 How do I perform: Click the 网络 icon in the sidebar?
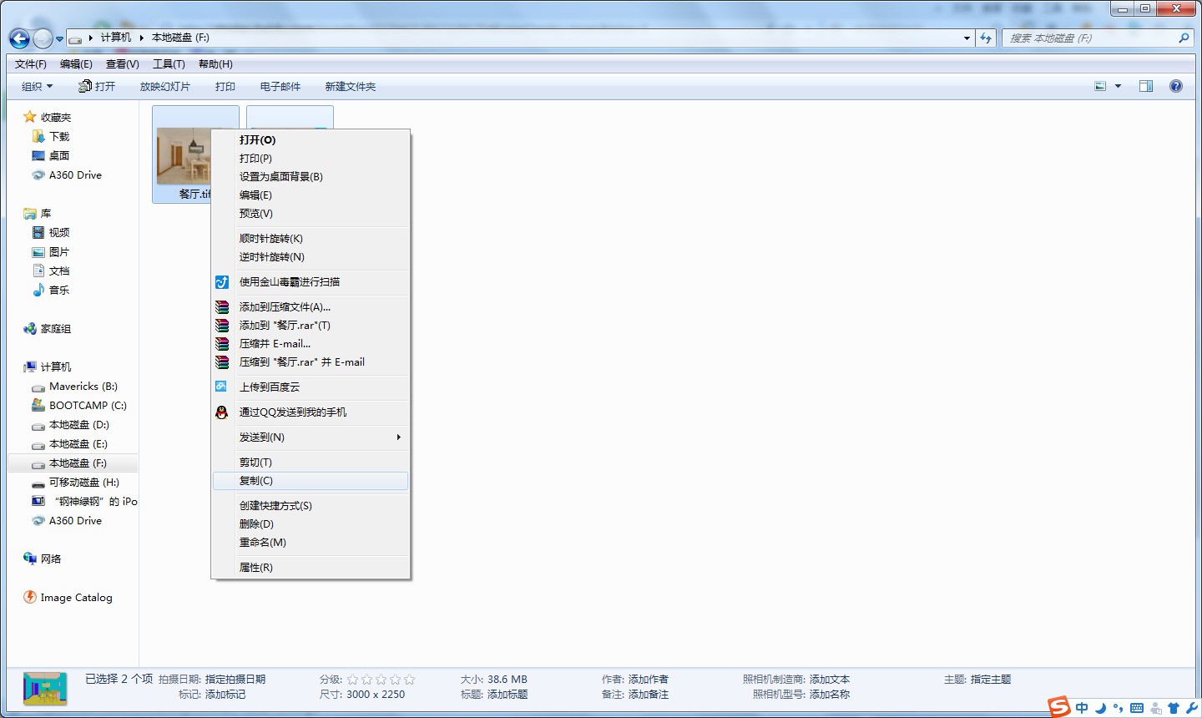click(30, 559)
